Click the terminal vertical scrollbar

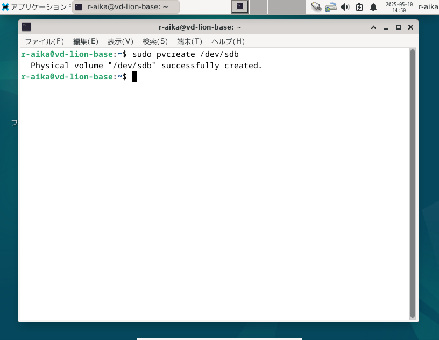[413, 184]
